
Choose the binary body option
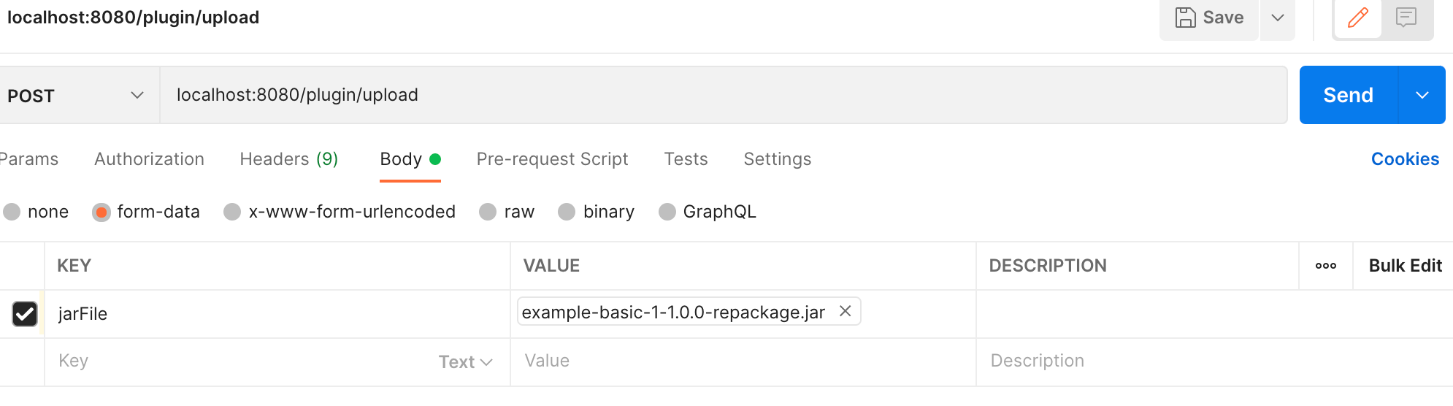[x=567, y=212]
